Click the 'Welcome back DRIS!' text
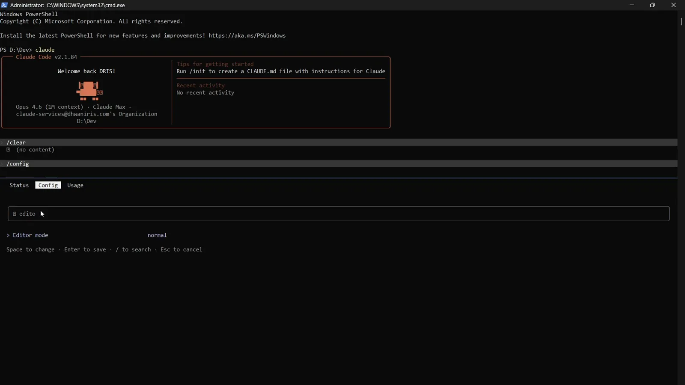685x385 pixels. [86, 71]
